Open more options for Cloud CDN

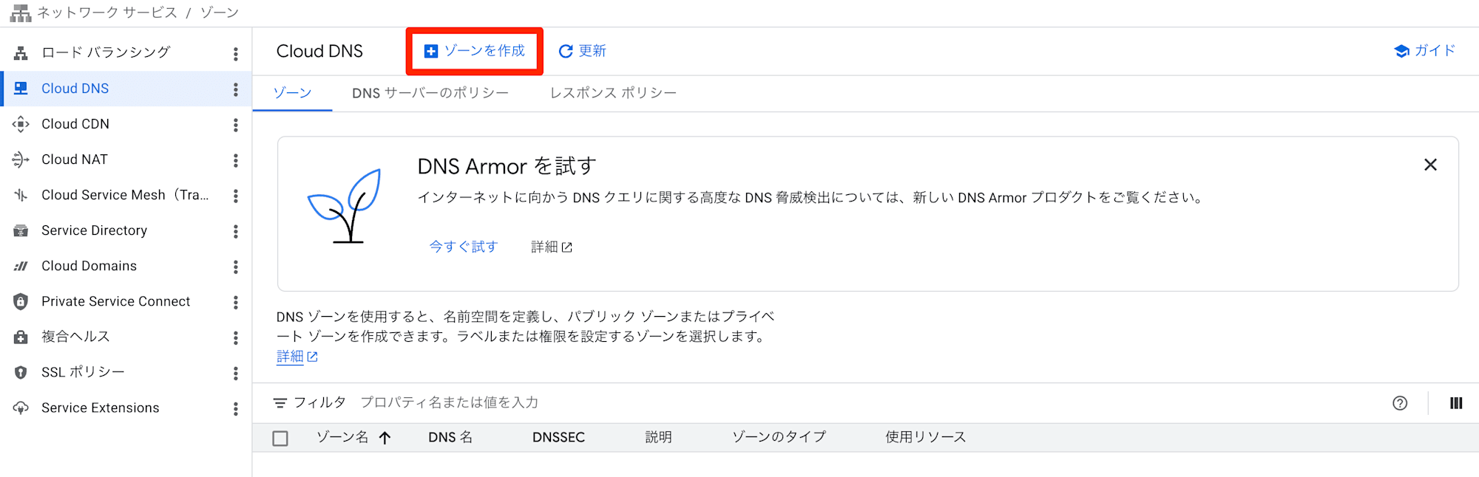(x=236, y=124)
